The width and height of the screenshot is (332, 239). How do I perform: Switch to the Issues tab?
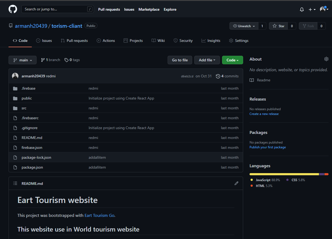[x=44, y=41]
